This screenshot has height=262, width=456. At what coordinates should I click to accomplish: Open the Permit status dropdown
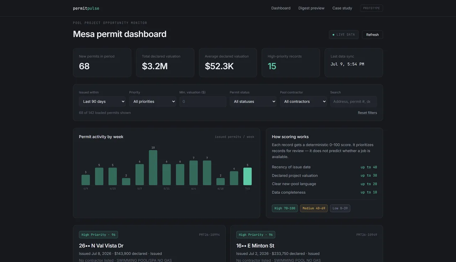(x=253, y=101)
